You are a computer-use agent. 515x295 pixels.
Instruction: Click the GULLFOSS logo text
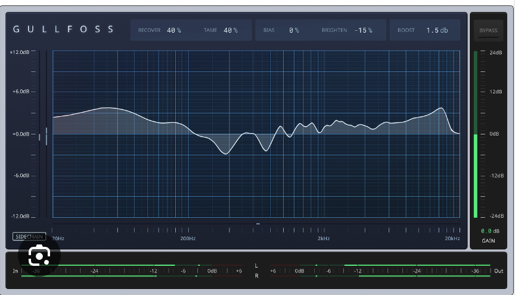click(63, 29)
